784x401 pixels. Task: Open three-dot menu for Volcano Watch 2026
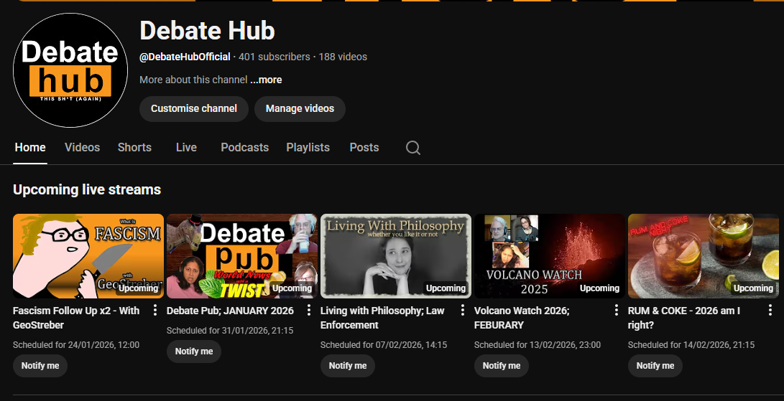pyautogui.click(x=617, y=311)
